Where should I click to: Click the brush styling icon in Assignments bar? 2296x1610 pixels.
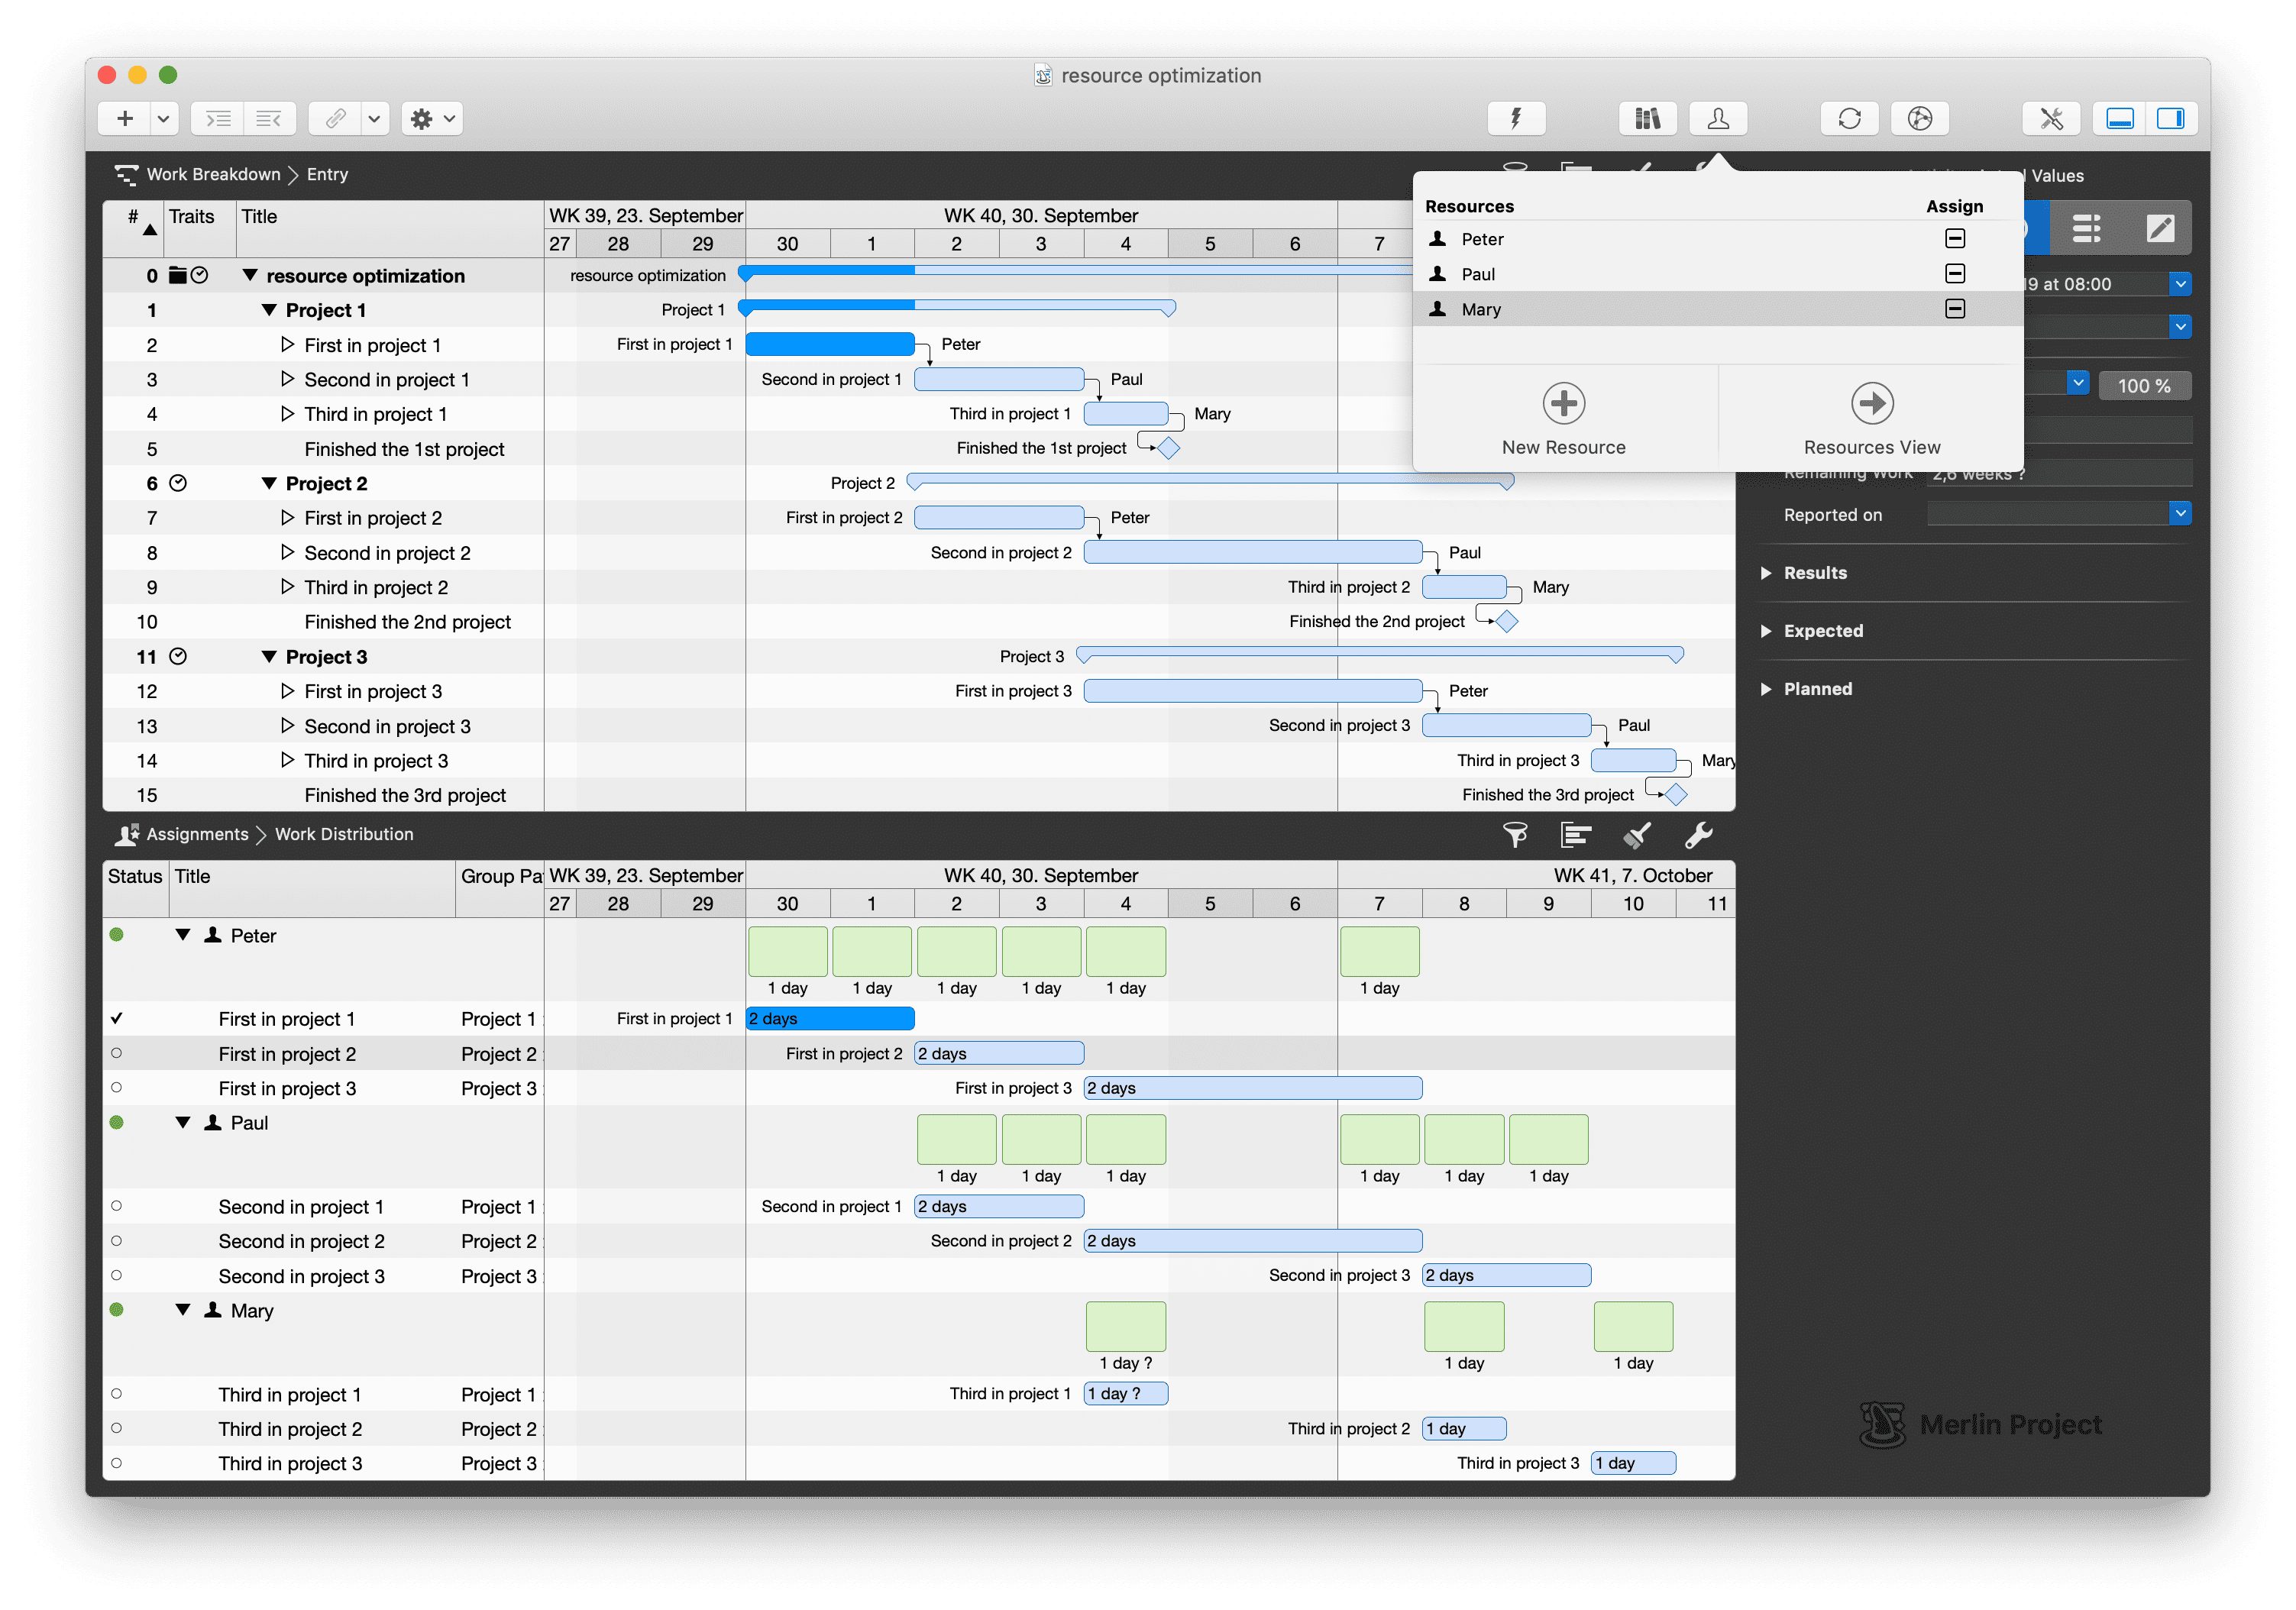tap(1638, 836)
